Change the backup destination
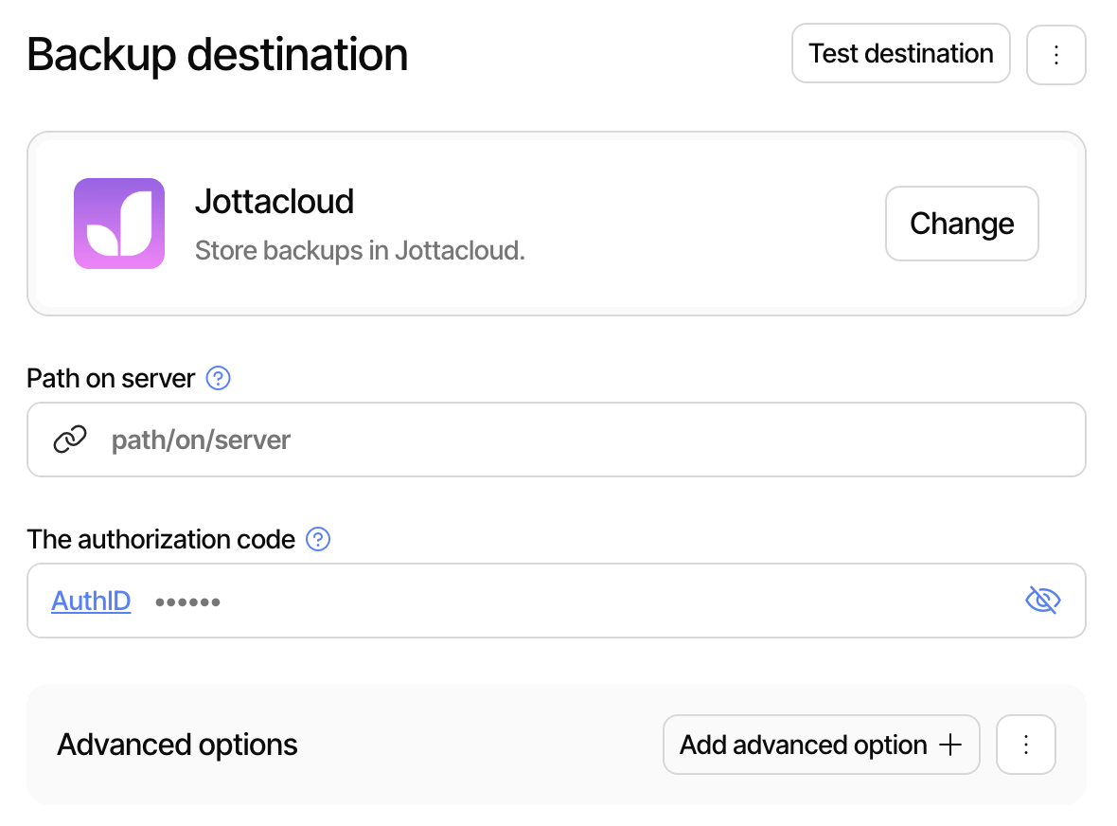Viewport: 1117px width, 826px height. click(962, 224)
